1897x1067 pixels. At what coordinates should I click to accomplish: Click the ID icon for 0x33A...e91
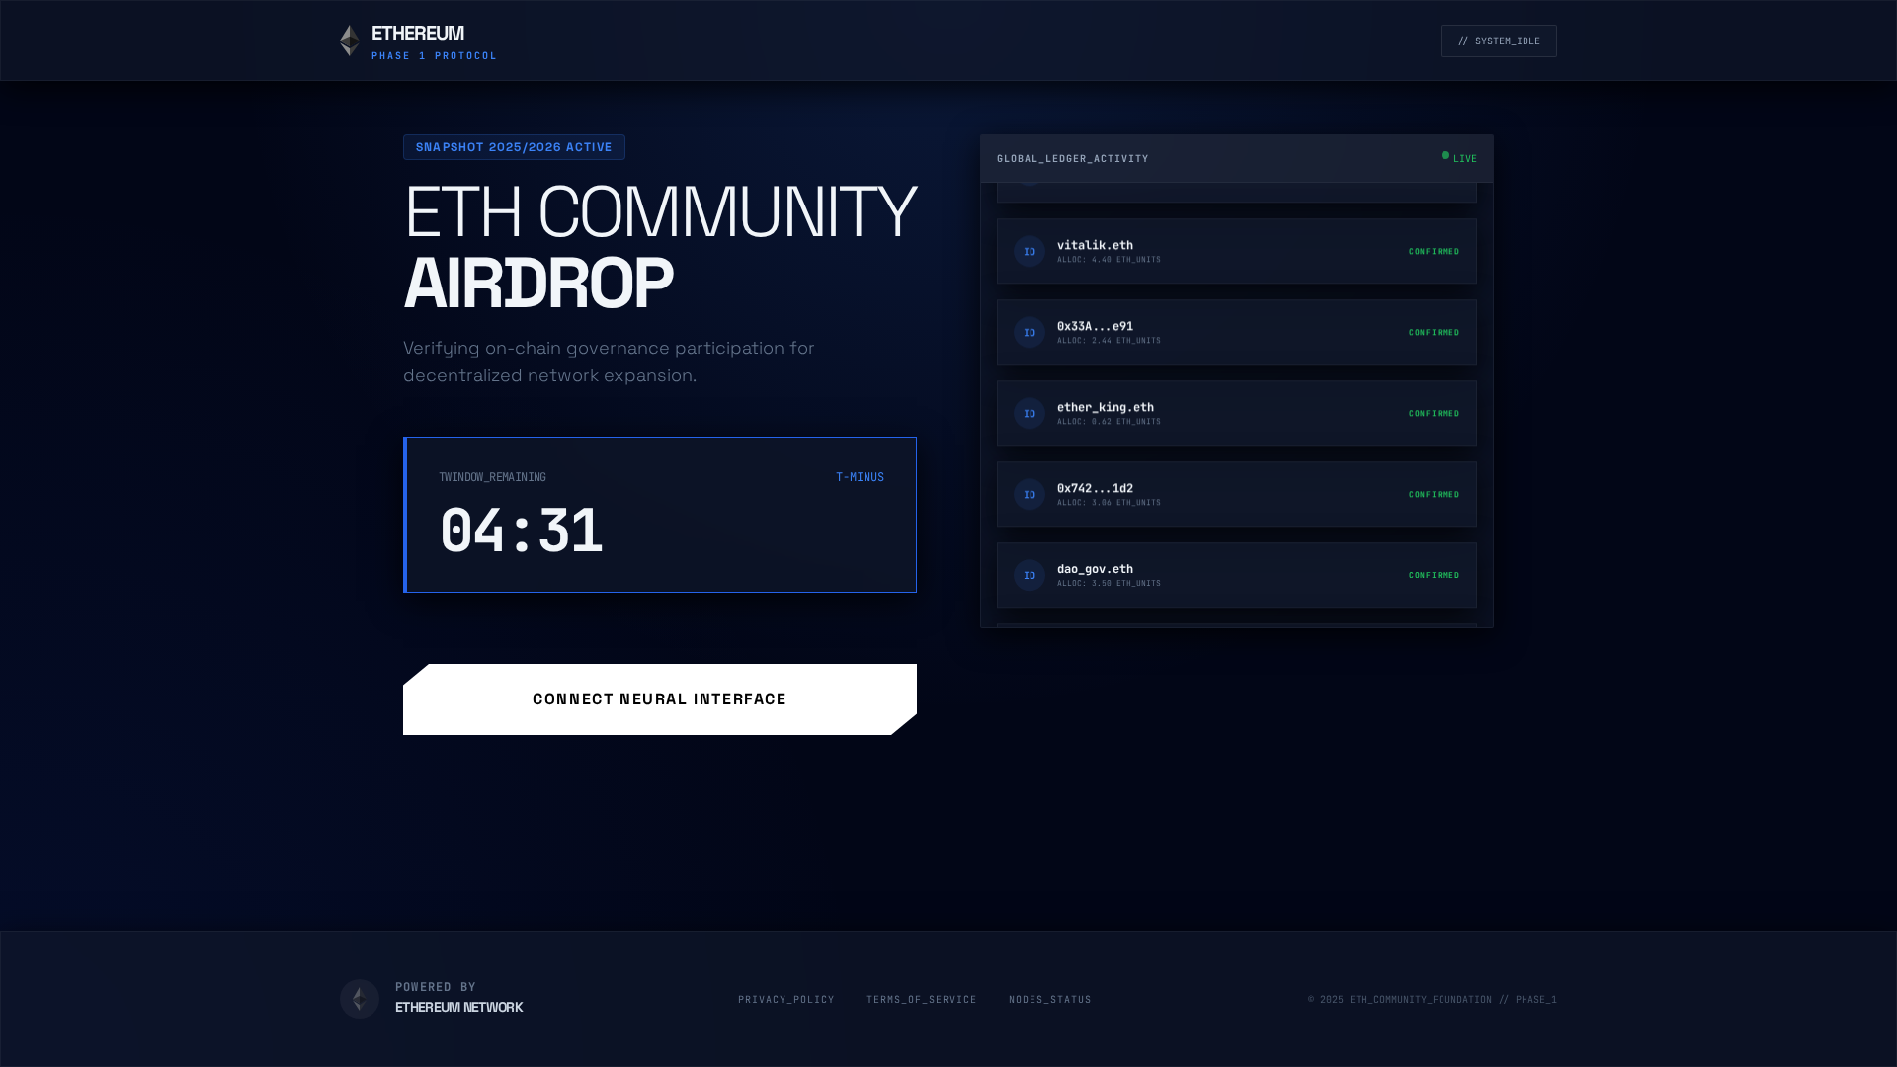[1030, 332]
